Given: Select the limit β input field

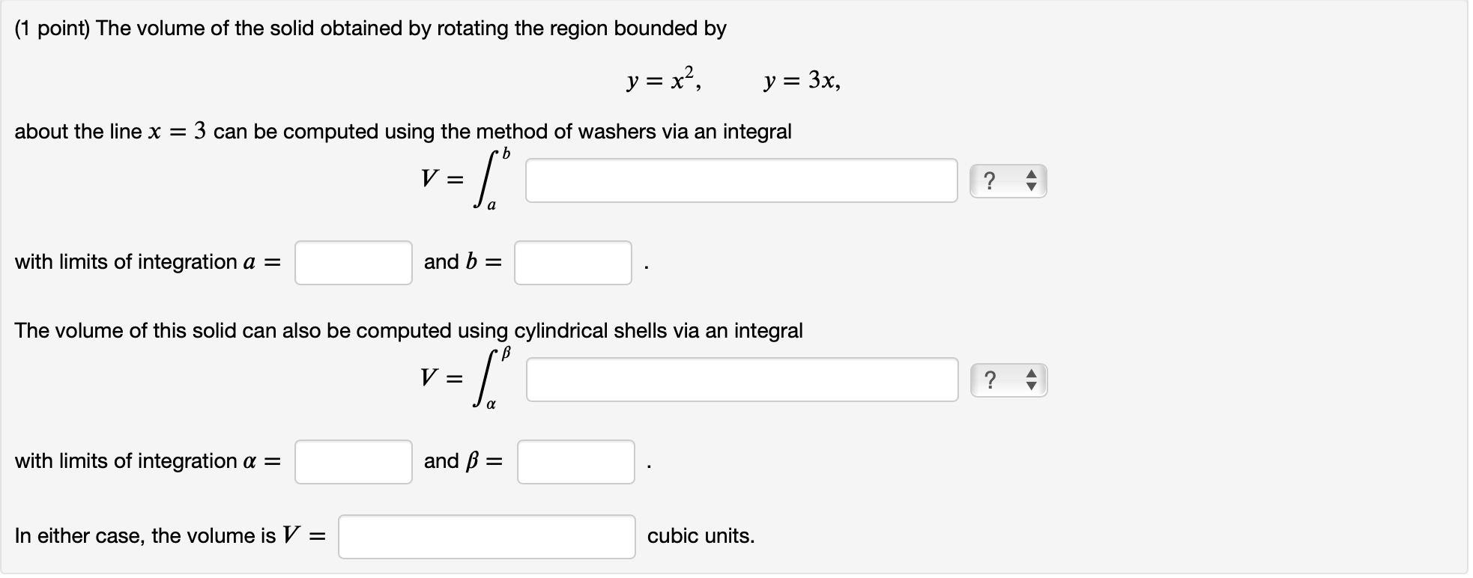Looking at the screenshot, I should [x=575, y=462].
